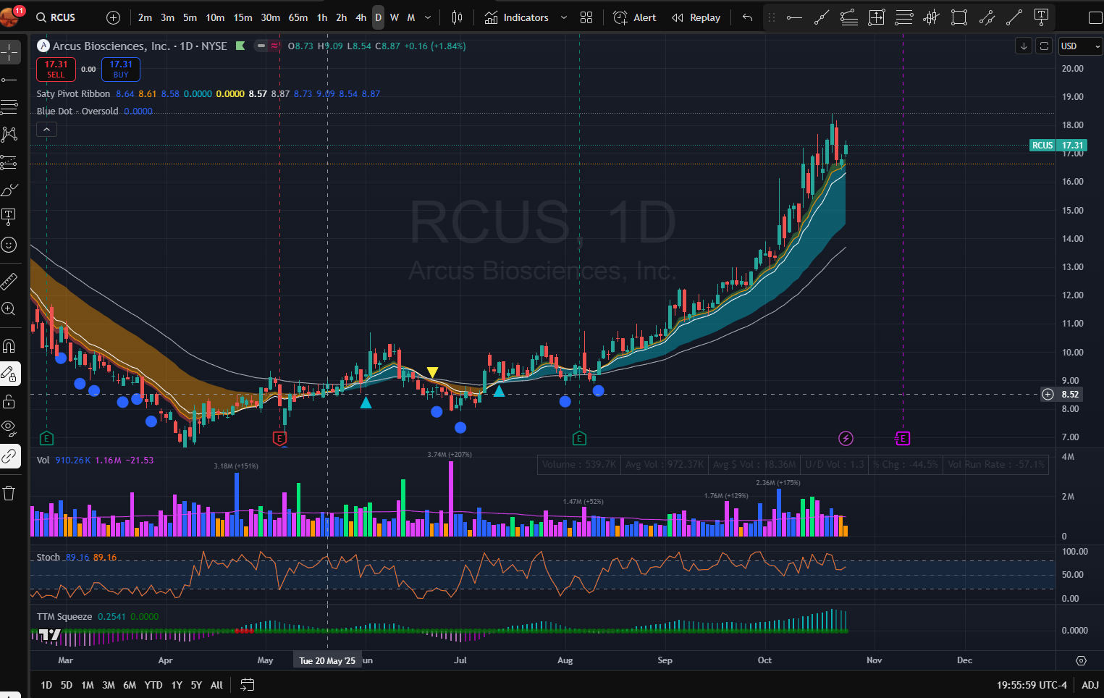
Task: Click the 17.31 BUY button
Action: [121, 70]
